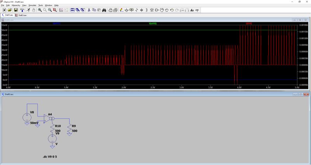
Task: Select the Move open hand tool
Action: (162, 10)
